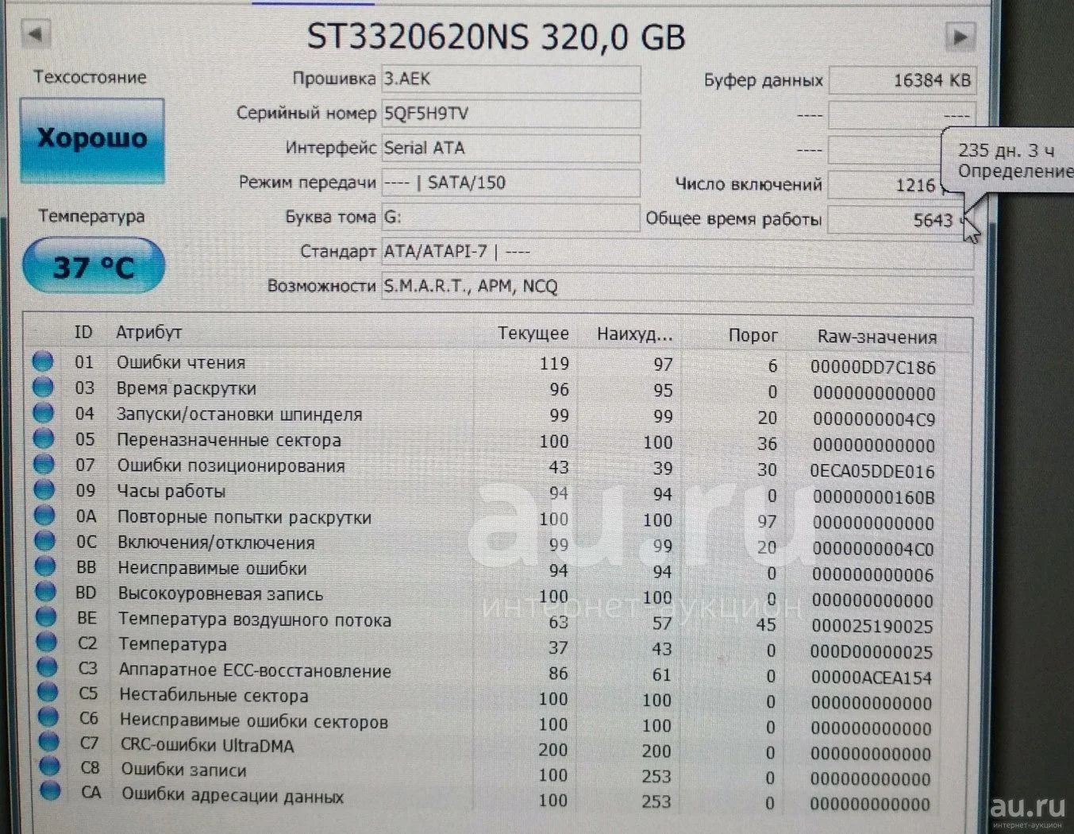This screenshot has height=834, width=1074.
Task: Select the Интерфейс field Serial ATA
Action: 510,149
